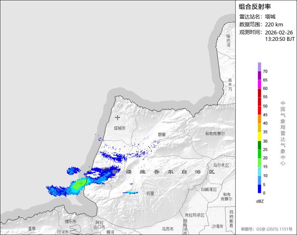Click the dBZ unit label

point(260,201)
